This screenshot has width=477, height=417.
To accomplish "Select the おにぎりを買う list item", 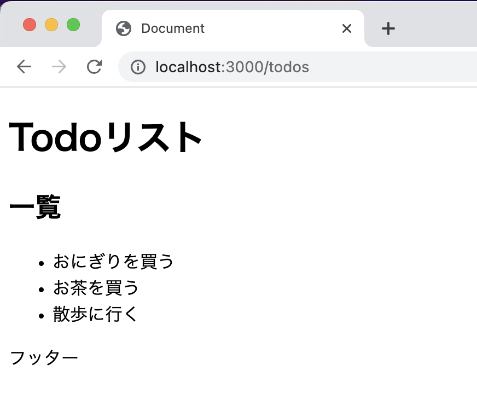I will [113, 261].
